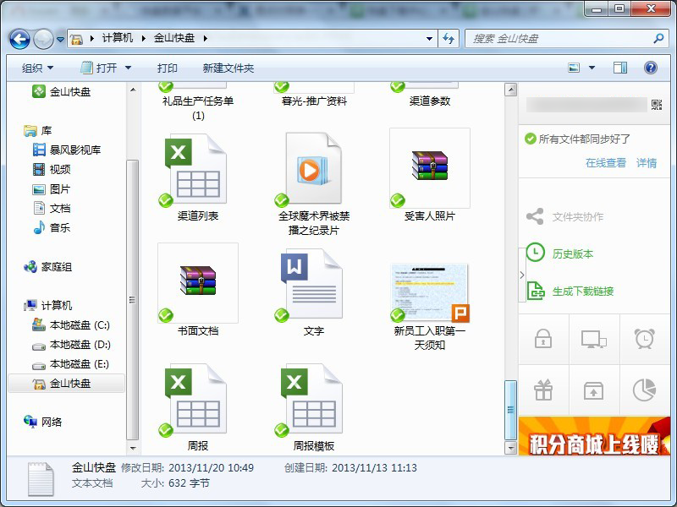Screen dimensions: 677x507
Task: Click 新建文件夹 in the toolbar
Action: (228, 68)
